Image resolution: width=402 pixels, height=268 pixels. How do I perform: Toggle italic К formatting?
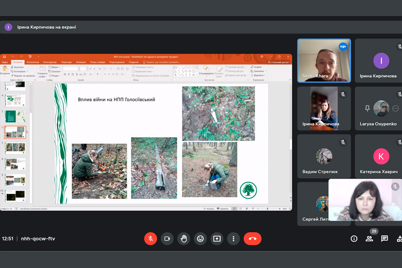pos(69,75)
